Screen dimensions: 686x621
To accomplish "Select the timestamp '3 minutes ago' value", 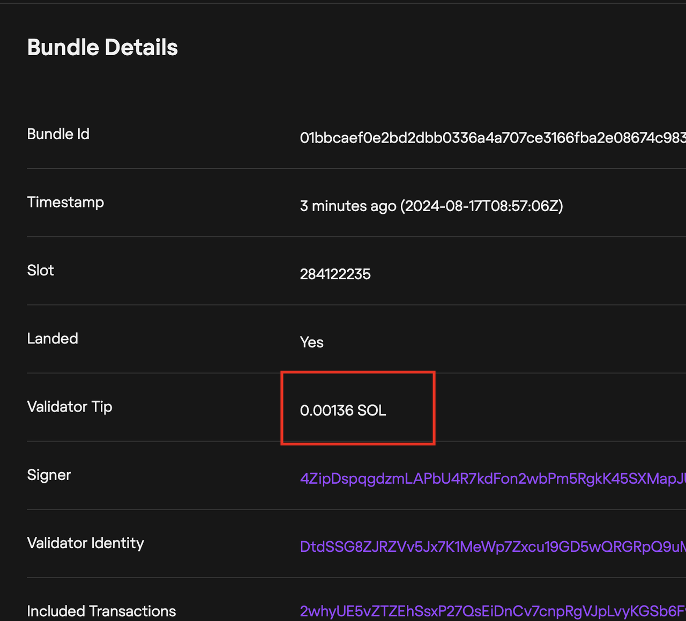I will [x=431, y=206].
